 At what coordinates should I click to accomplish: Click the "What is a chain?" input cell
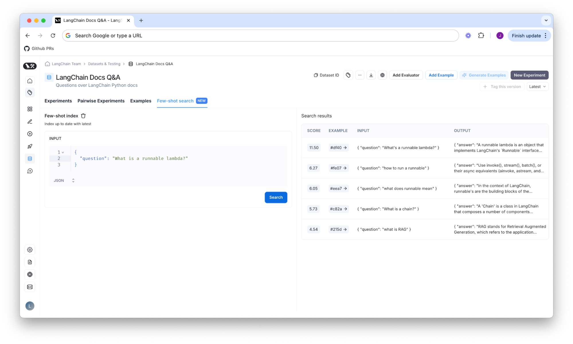click(x=388, y=209)
